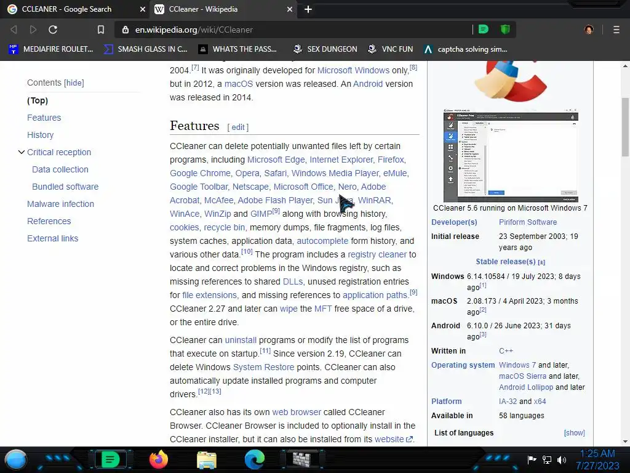
Task: Open the green shield extension icon
Action: click(505, 30)
